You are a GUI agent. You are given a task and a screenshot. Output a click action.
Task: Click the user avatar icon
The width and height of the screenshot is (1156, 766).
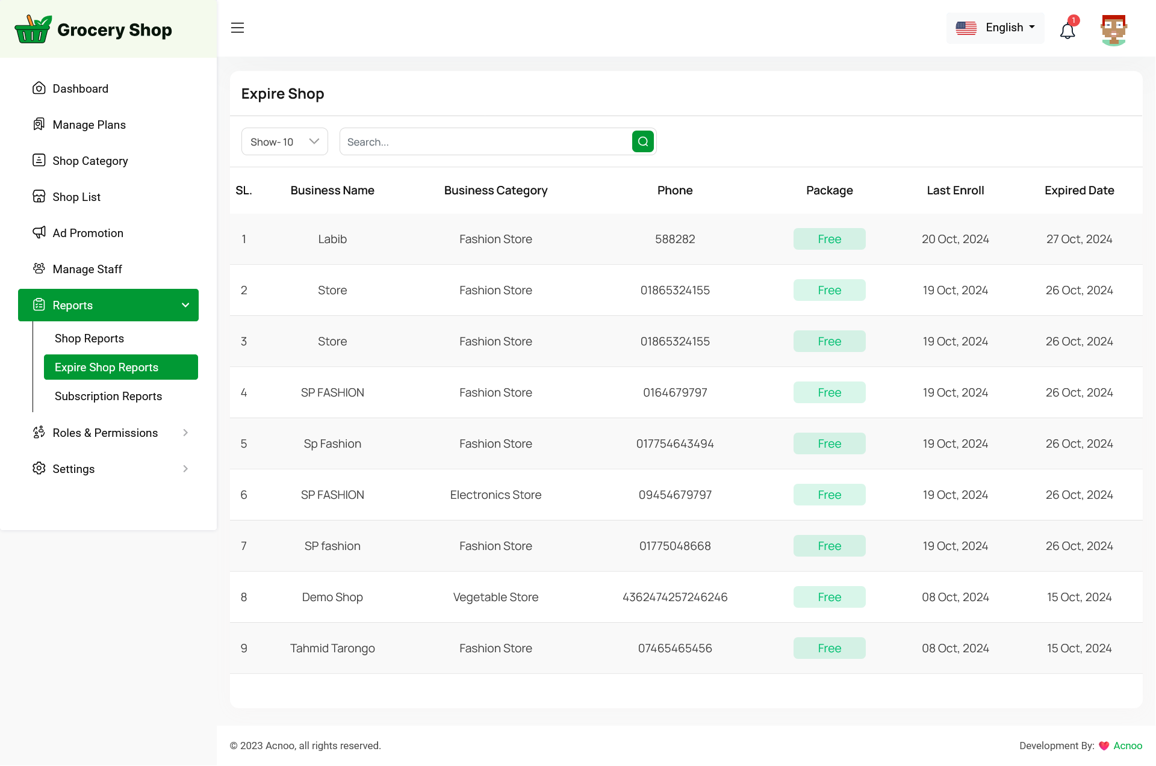[1113, 29]
